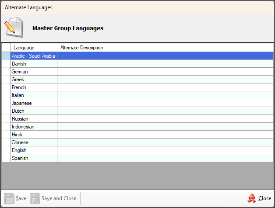This screenshot has height=208, width=275.
Task: Edit Alternate Description cell for French
Action: pos(165,87)
